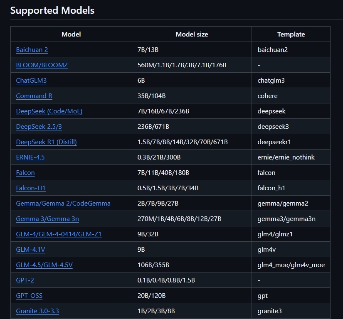This screenshot has height=319, width=343.
Task: Select the falcon template cell
Action: click(x=291, y=172)
